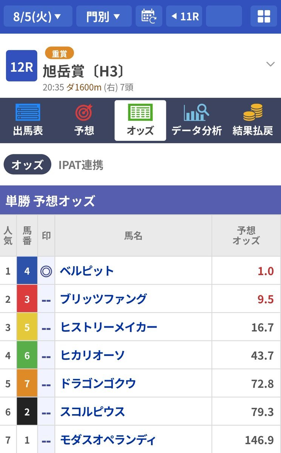Click the 重賞 orange badge
This screenshot has height=453, width=281.
(x=59, y=54)
